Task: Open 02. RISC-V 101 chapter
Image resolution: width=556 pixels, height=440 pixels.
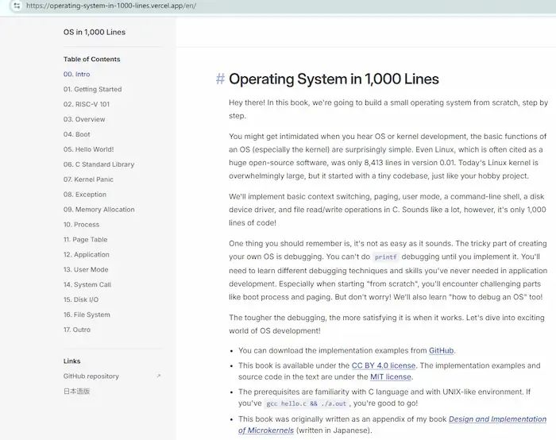Action: [x=87, y=104]
